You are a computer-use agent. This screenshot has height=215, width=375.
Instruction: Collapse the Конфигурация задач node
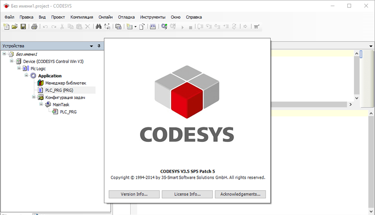34,97
